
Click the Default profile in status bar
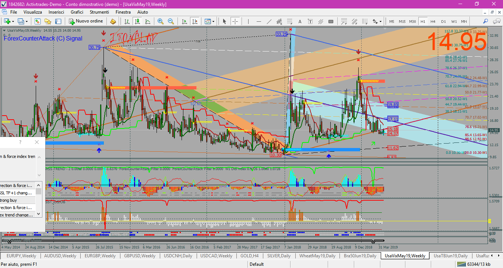257,264
